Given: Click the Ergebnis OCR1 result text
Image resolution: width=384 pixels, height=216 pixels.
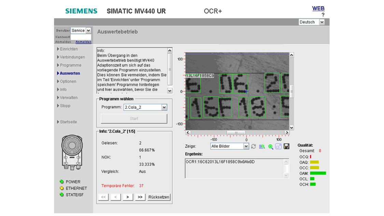Looking at the screenshot, I should tap(220, 162).
